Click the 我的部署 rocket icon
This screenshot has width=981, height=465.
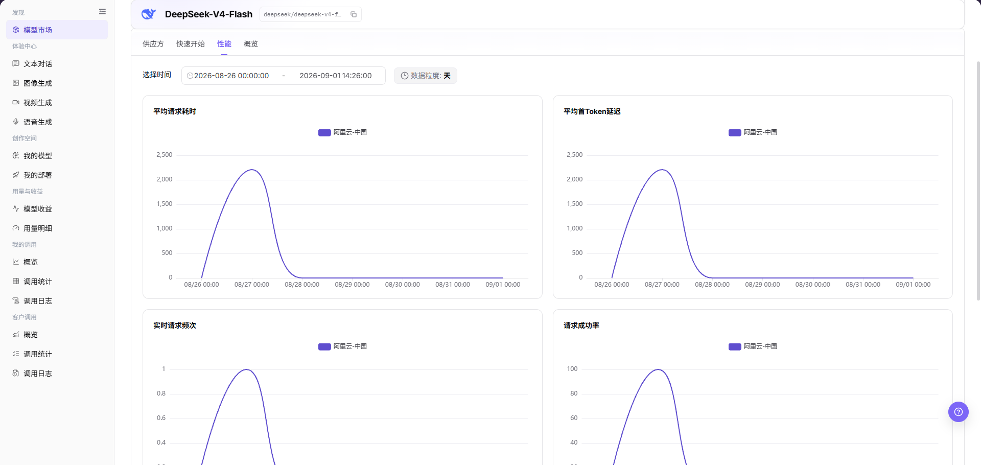pyautogui.click(x=16, y=175)
